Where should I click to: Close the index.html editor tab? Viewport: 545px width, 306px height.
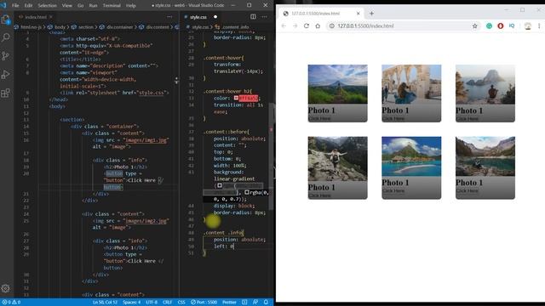[x=51, y=17]
